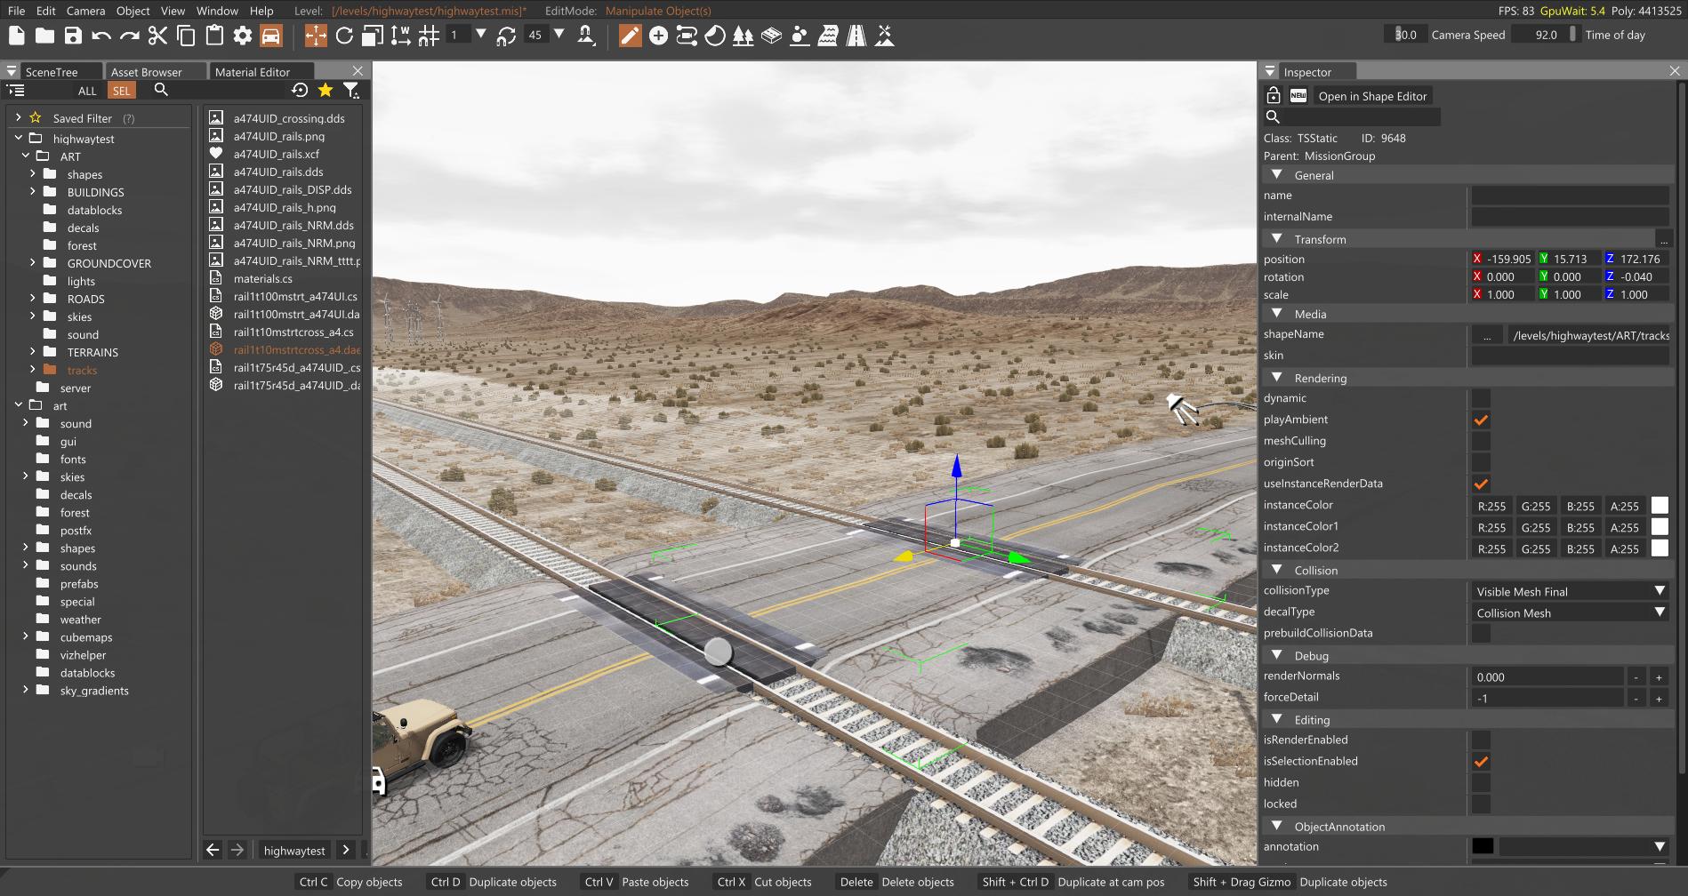Open the River Editor wavy icon

(828, 36)
